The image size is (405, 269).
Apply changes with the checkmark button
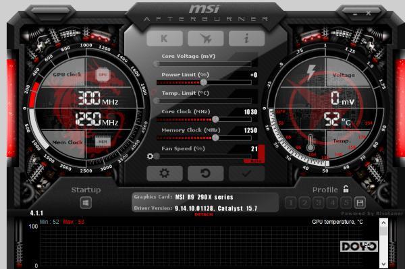pos(246,173)
